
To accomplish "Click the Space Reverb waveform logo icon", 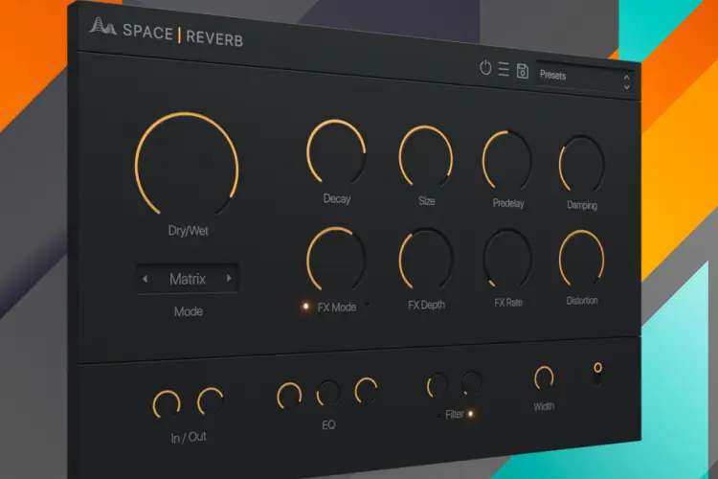I will [102, 26].
